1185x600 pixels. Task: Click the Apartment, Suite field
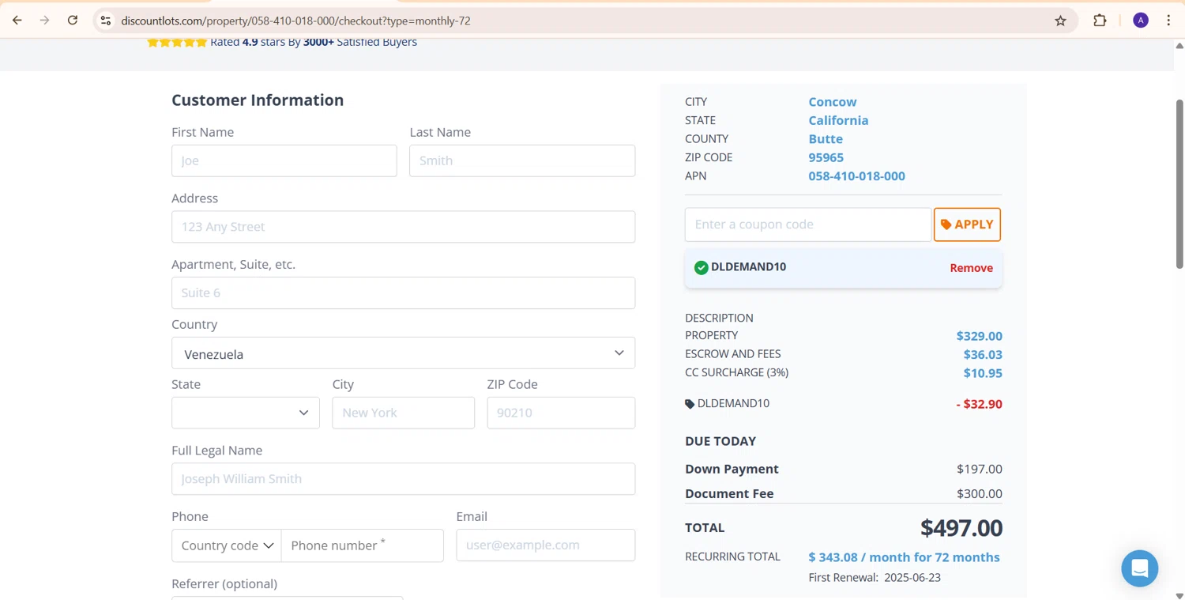pos(403,292)
